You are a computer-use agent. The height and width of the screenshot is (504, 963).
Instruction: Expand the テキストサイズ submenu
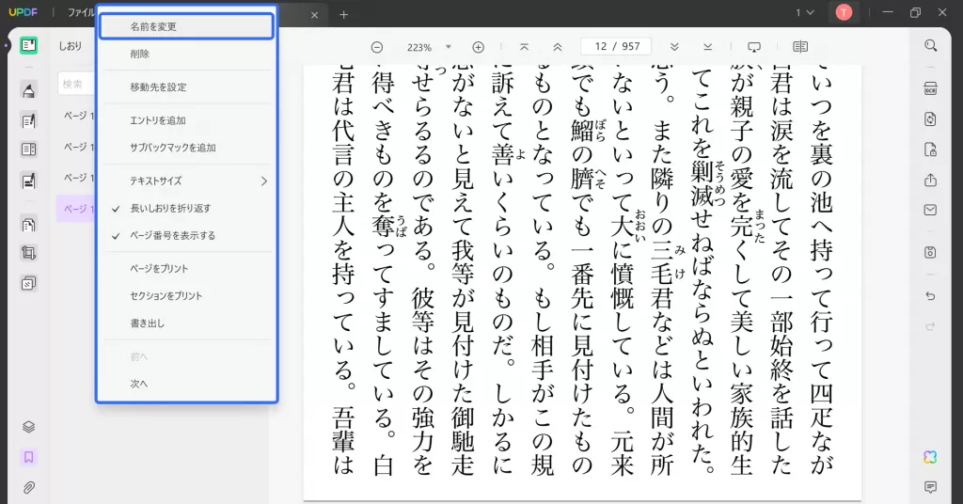click(187, 181)
